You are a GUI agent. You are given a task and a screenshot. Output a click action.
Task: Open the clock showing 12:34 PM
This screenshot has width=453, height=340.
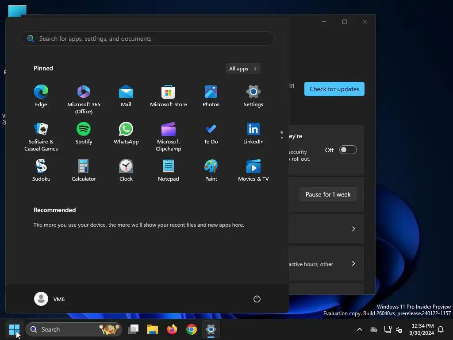click(x=422, y=329)
